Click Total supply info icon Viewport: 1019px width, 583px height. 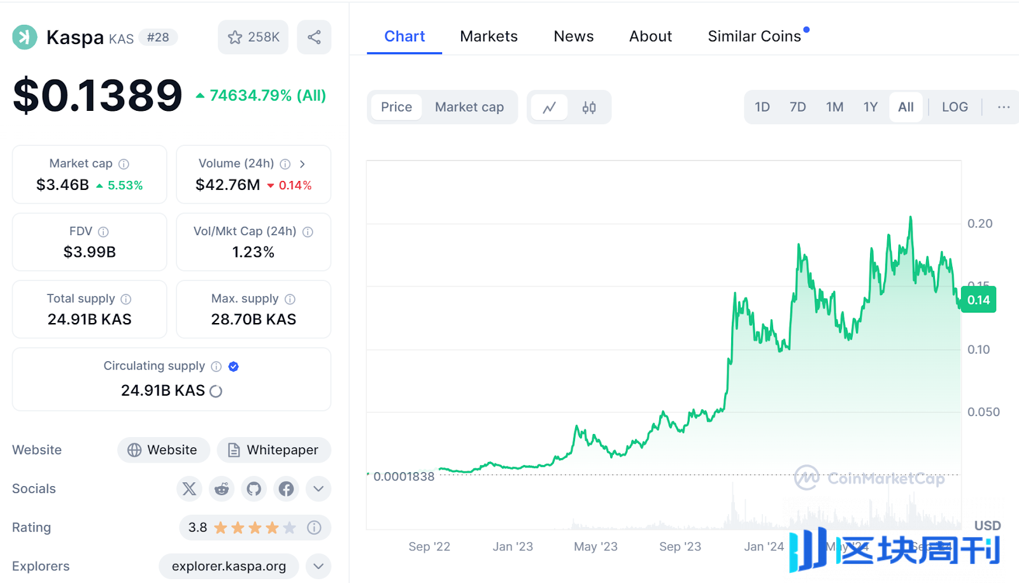tap(126, 299)
